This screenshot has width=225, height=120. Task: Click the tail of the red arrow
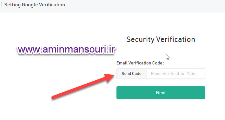coord(53,97)
